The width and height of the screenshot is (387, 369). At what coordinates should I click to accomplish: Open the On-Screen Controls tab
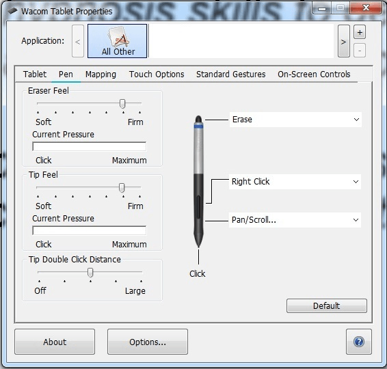coord(314,74)
